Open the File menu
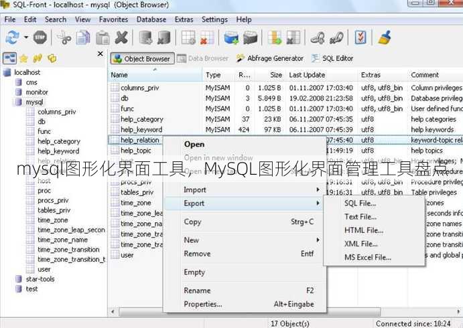The width and height of the screenshot is (463, 328). click(x=10, y=19)
